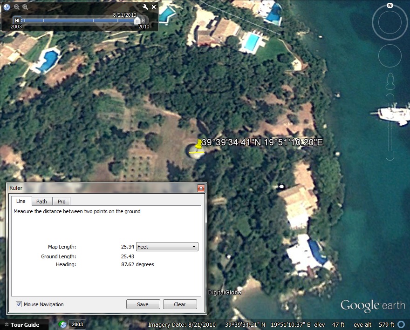
Task: Click the historical imagery clock icon
Action: point(7,7)
